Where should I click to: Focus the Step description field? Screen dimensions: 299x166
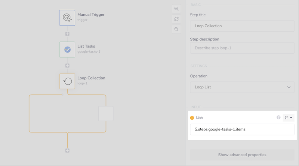[x=242, y=48]
